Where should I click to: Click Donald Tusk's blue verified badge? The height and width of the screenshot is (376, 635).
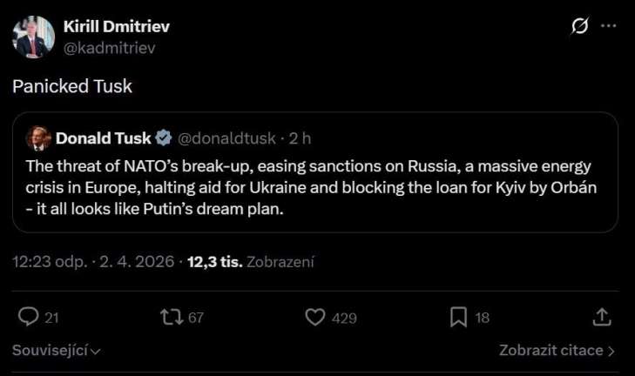tap(164, 138)
